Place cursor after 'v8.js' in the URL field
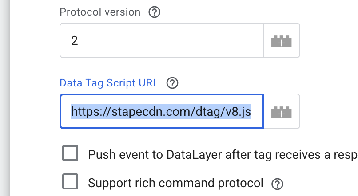This screenshot has width=358, height=196. [253, 111]
